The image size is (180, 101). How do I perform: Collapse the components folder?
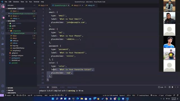click(9, 31)
